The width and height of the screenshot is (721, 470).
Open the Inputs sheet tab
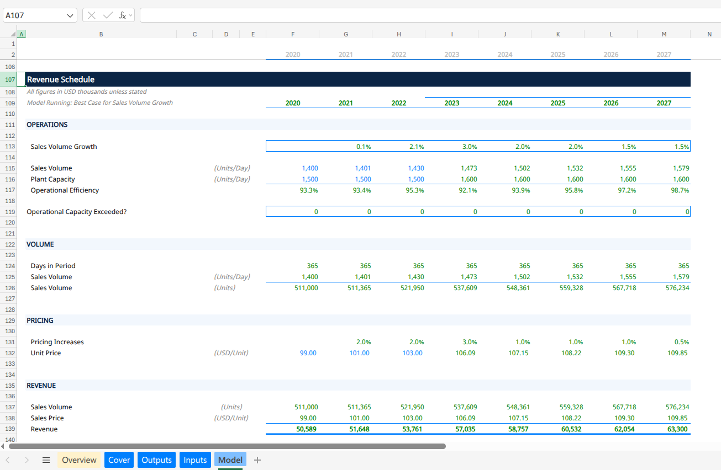(195, 460)
